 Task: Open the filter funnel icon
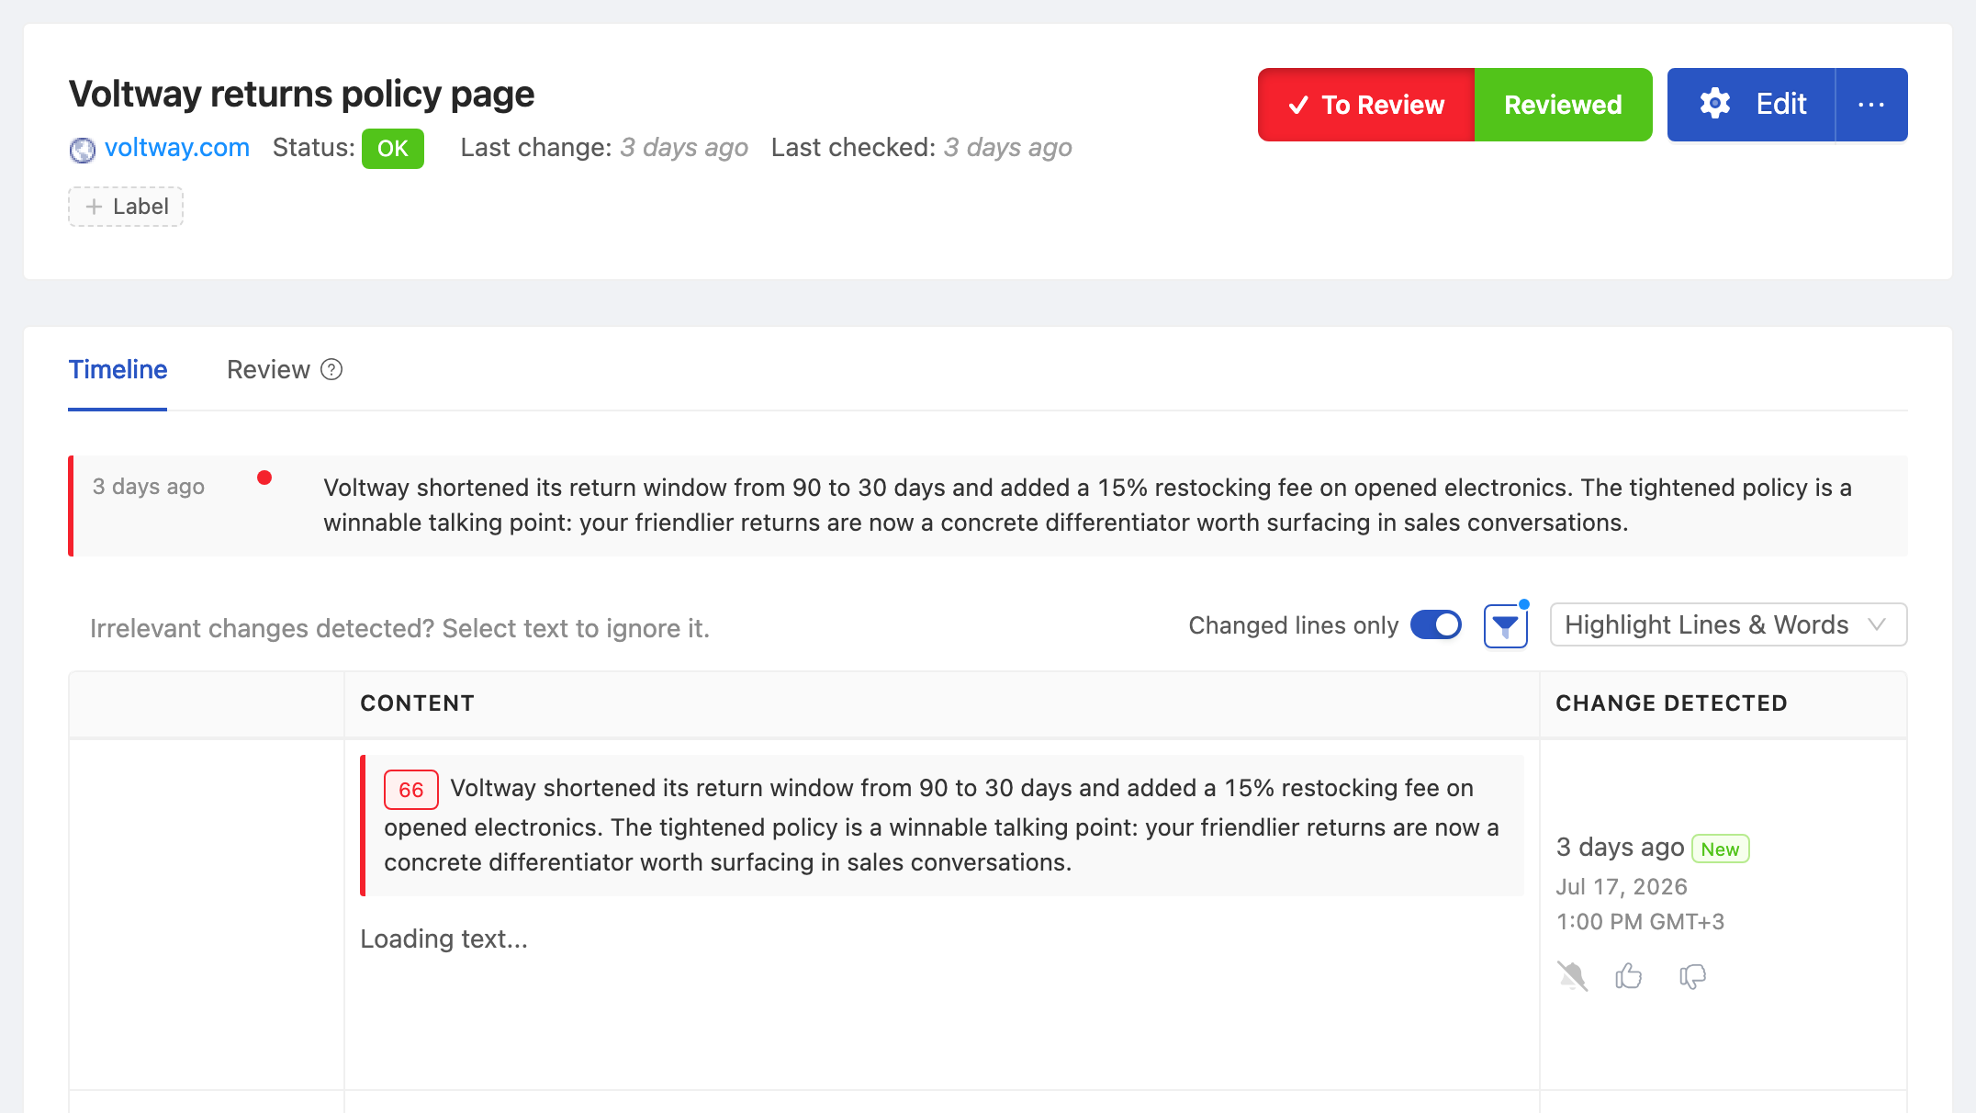(x=1505, y=626)
